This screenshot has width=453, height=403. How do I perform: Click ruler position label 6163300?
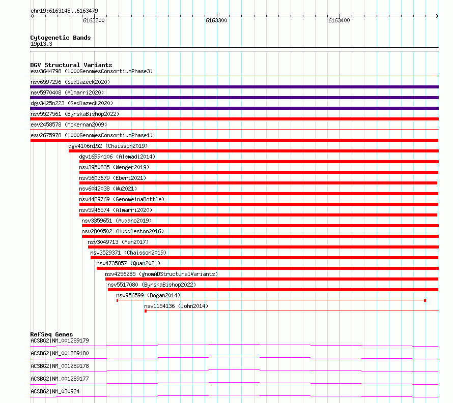click(216, 20)
